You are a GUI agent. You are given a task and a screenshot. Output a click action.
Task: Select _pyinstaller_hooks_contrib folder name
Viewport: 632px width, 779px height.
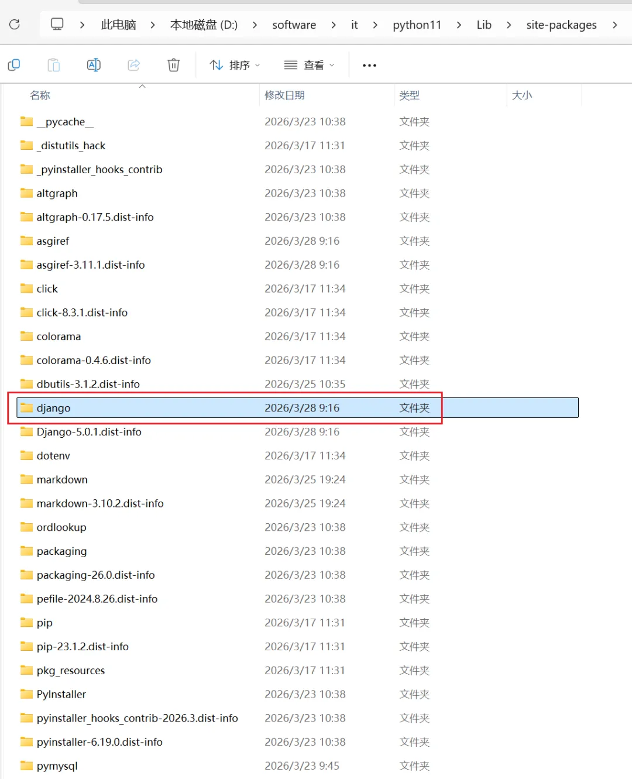tap(99, 169)
